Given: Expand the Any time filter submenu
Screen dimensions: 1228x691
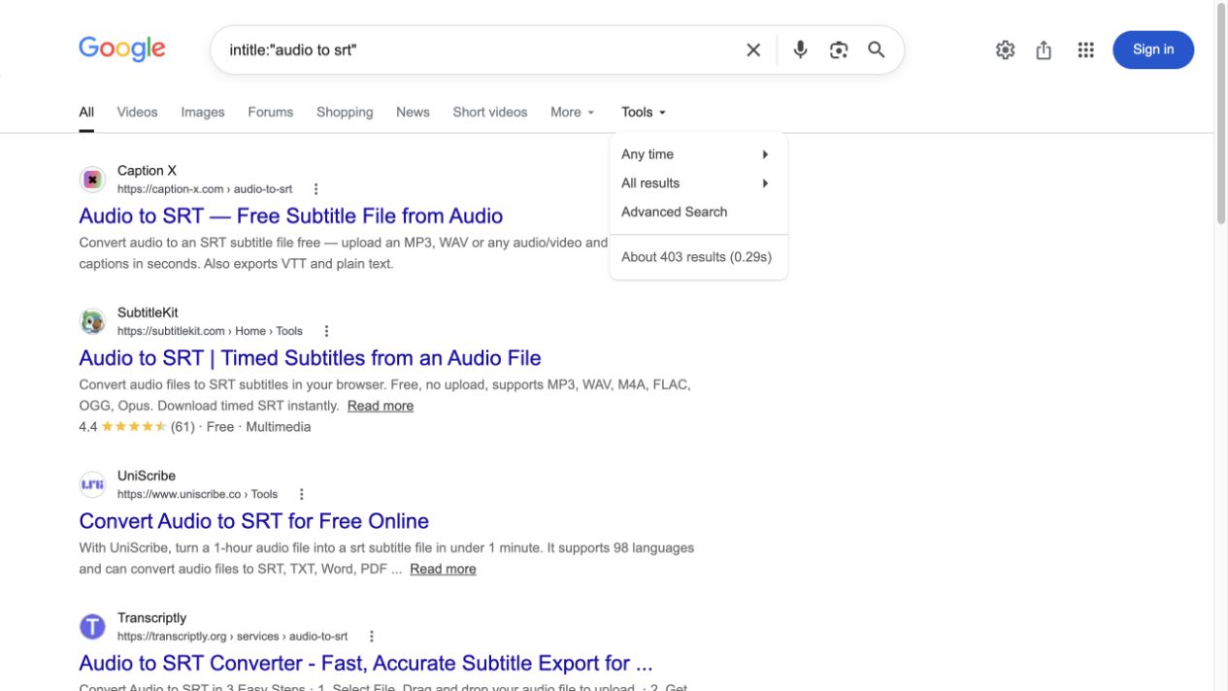Looking at the screenshot, I should (x=698, y=154).
